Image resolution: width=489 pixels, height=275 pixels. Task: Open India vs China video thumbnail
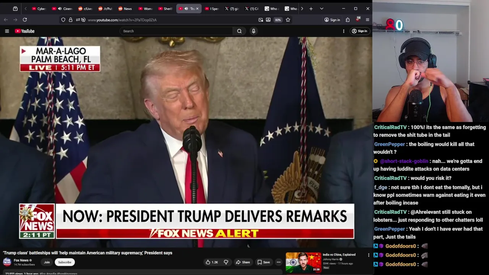303,262
